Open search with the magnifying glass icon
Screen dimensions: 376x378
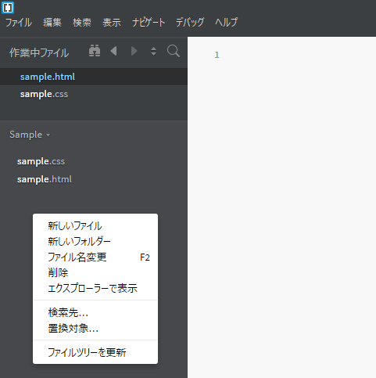(x=174, y=51)
